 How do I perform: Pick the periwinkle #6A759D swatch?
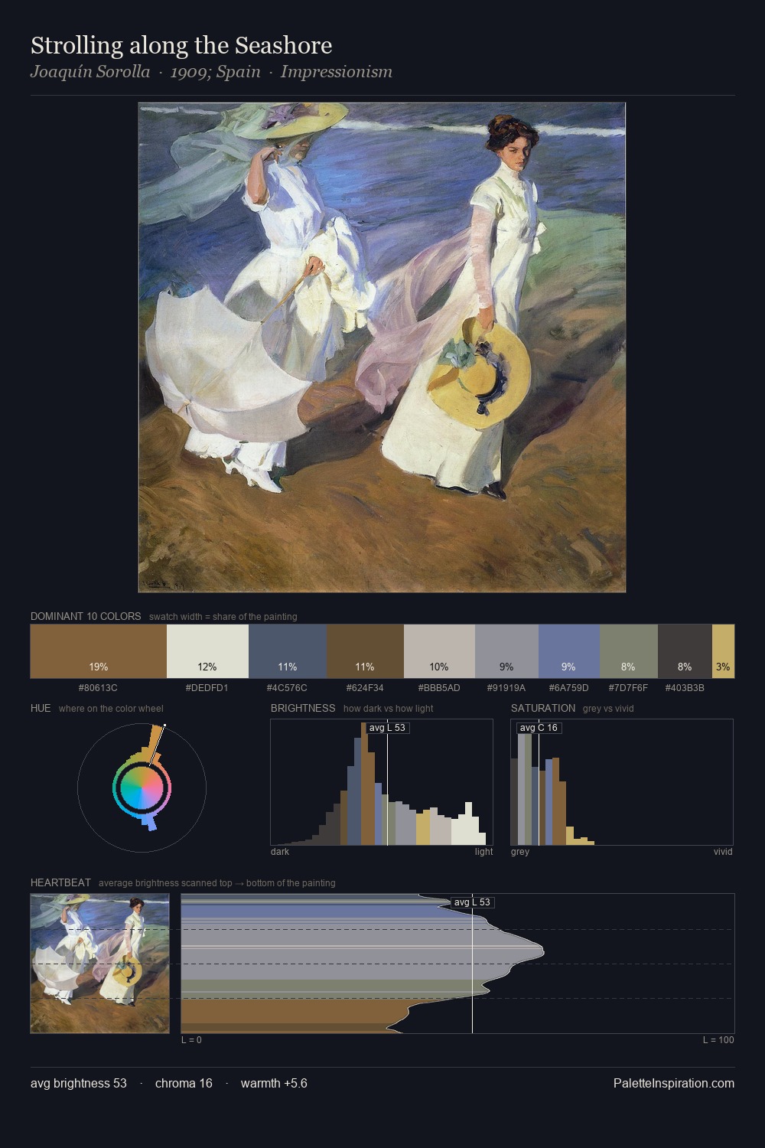tap(569, 651)
